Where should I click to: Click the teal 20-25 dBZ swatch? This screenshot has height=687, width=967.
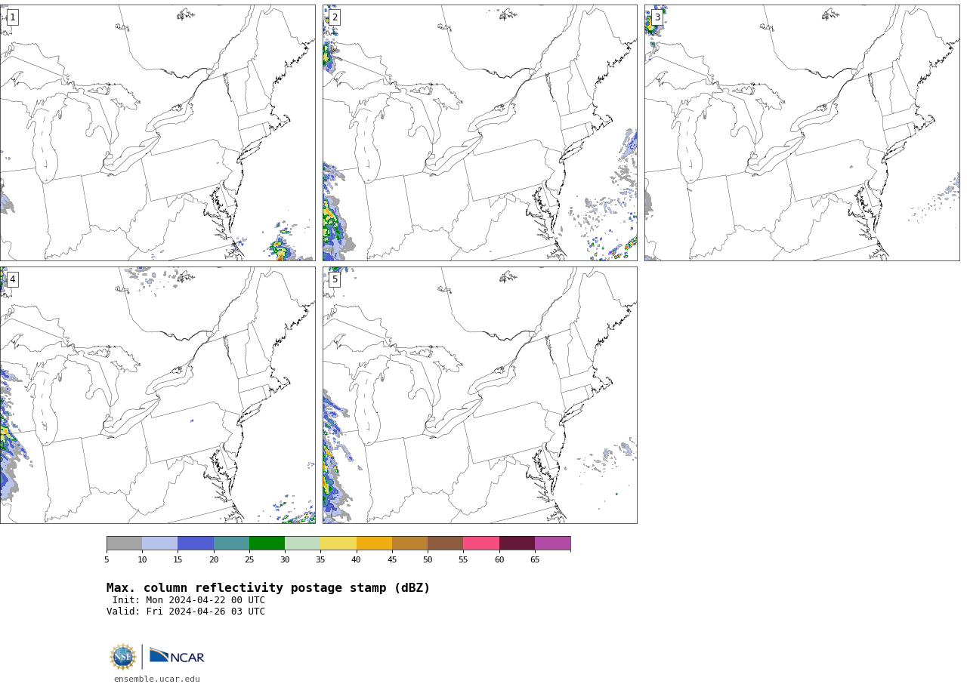coord(231,544)
